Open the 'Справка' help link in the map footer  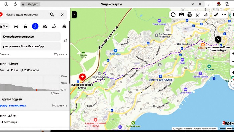[188, 129]
